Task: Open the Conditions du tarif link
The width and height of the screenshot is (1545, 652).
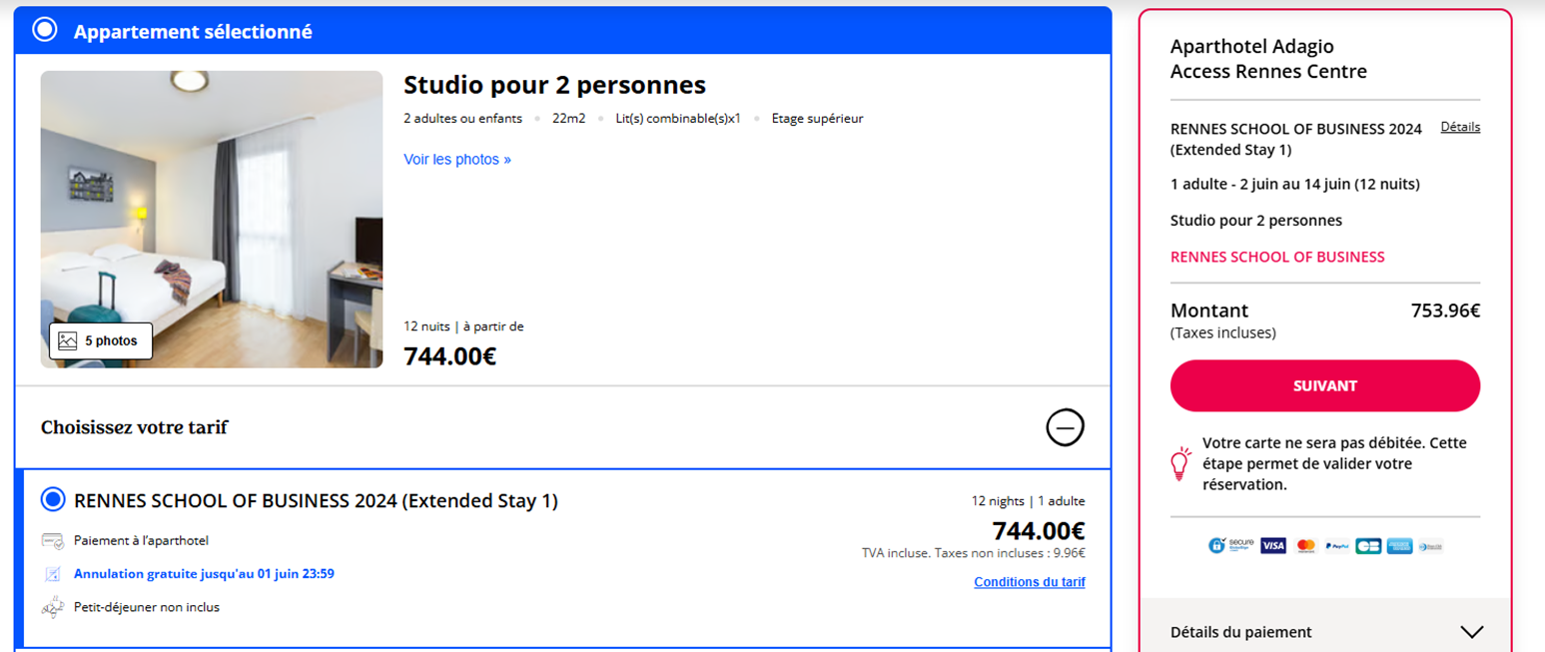Action: tap(1030, 582)
